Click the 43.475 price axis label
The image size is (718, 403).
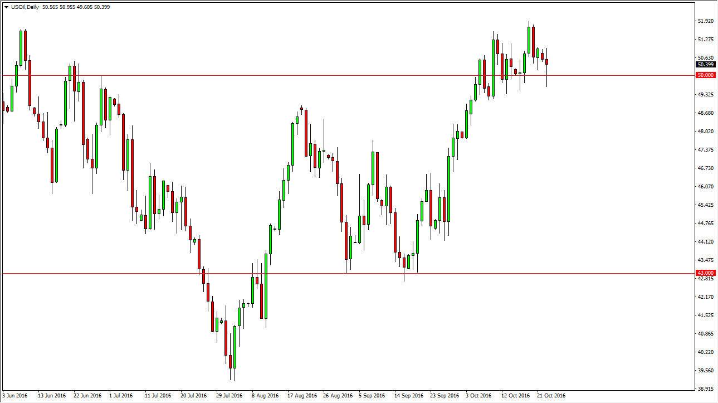[x=705, y=260]
